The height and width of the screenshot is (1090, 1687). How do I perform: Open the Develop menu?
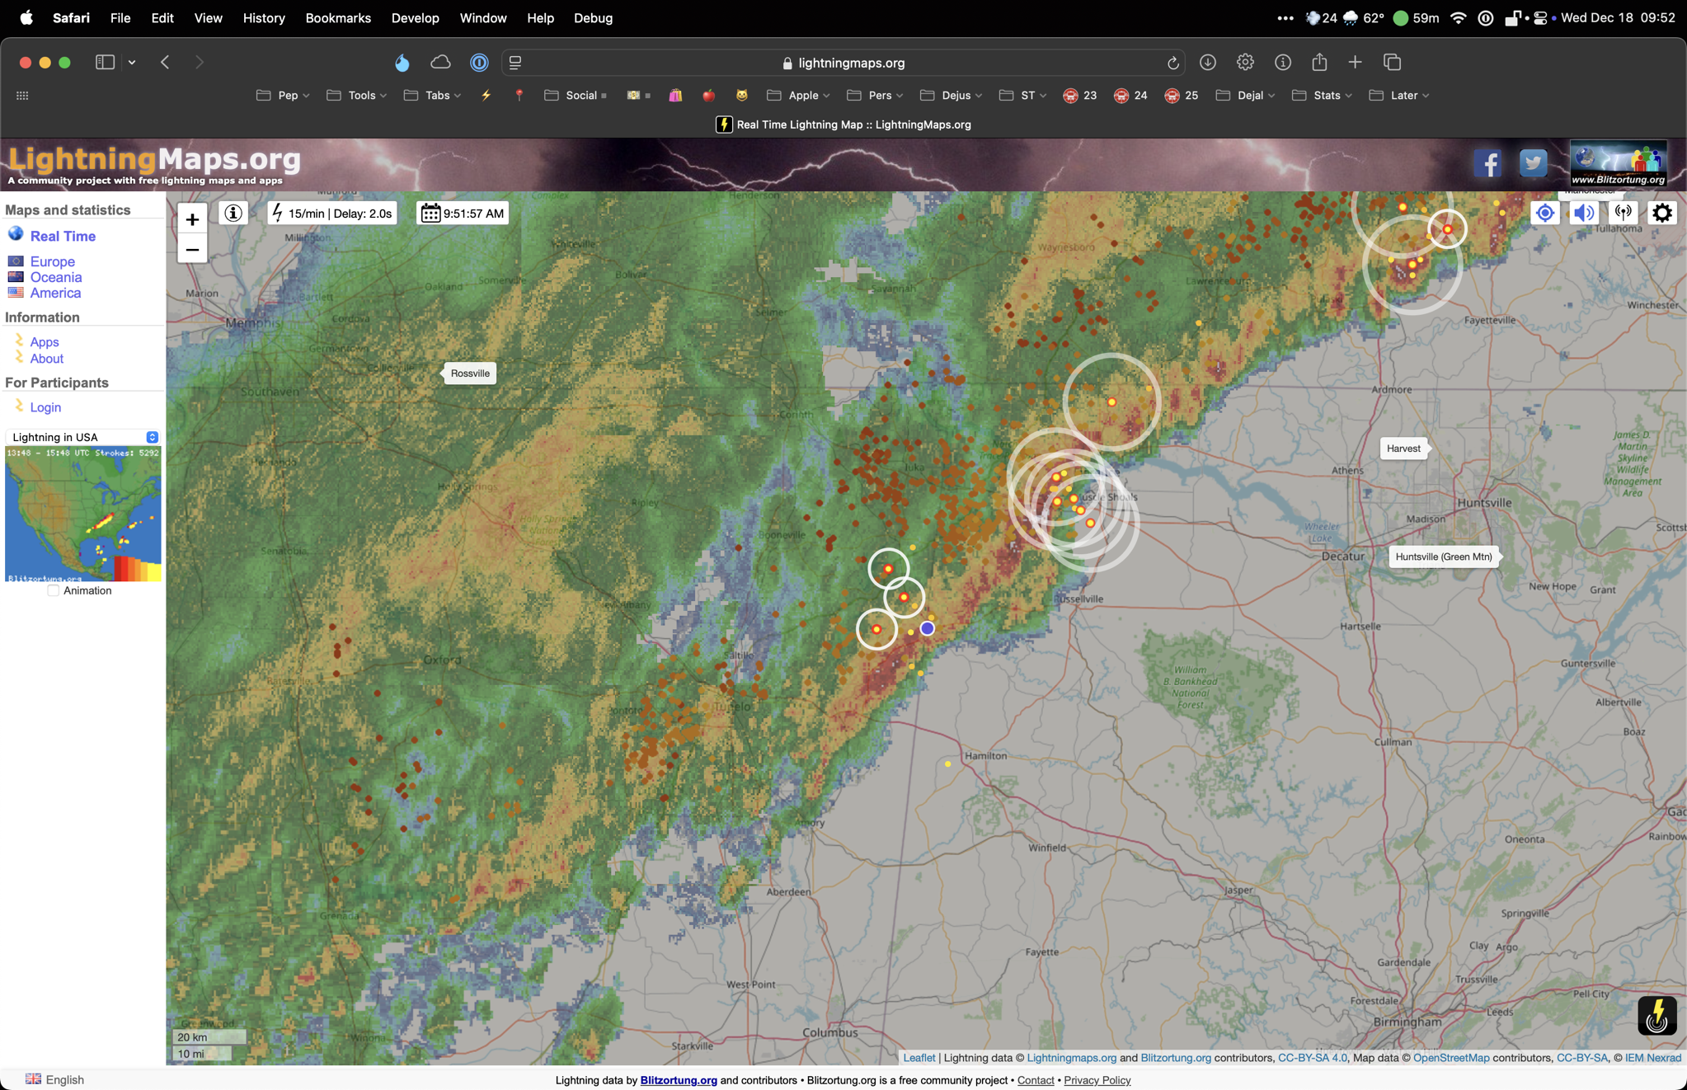415,18
